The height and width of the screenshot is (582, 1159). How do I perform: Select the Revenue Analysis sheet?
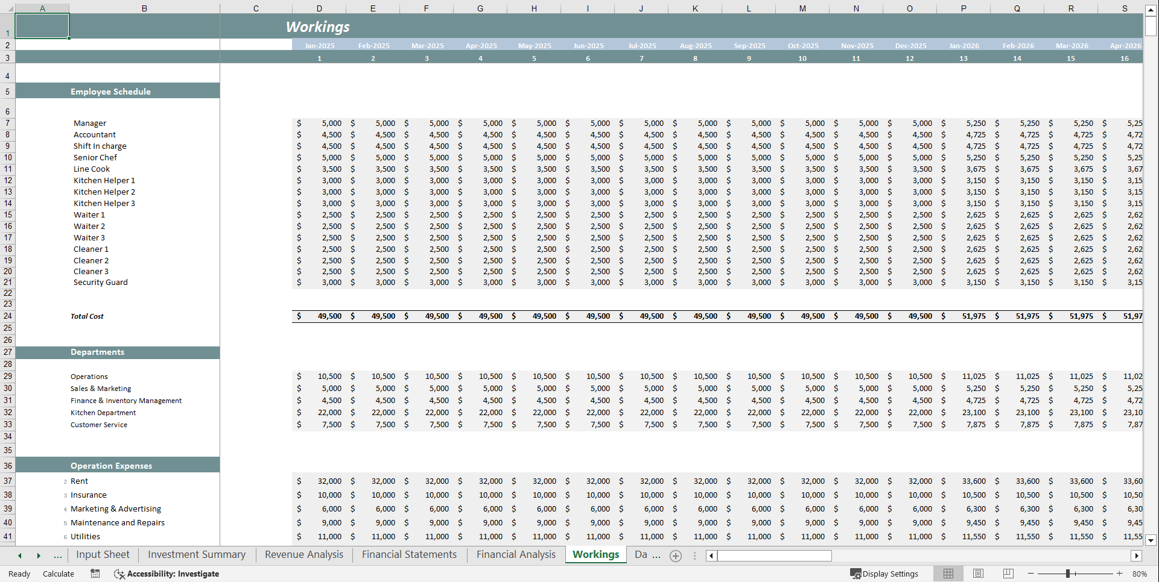pyautogui.click(x=303, y=555)
